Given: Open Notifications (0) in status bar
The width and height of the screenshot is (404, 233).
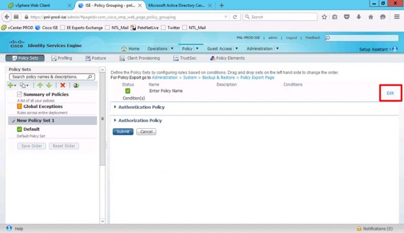Looking at the screenshot, I should (375, 229).
